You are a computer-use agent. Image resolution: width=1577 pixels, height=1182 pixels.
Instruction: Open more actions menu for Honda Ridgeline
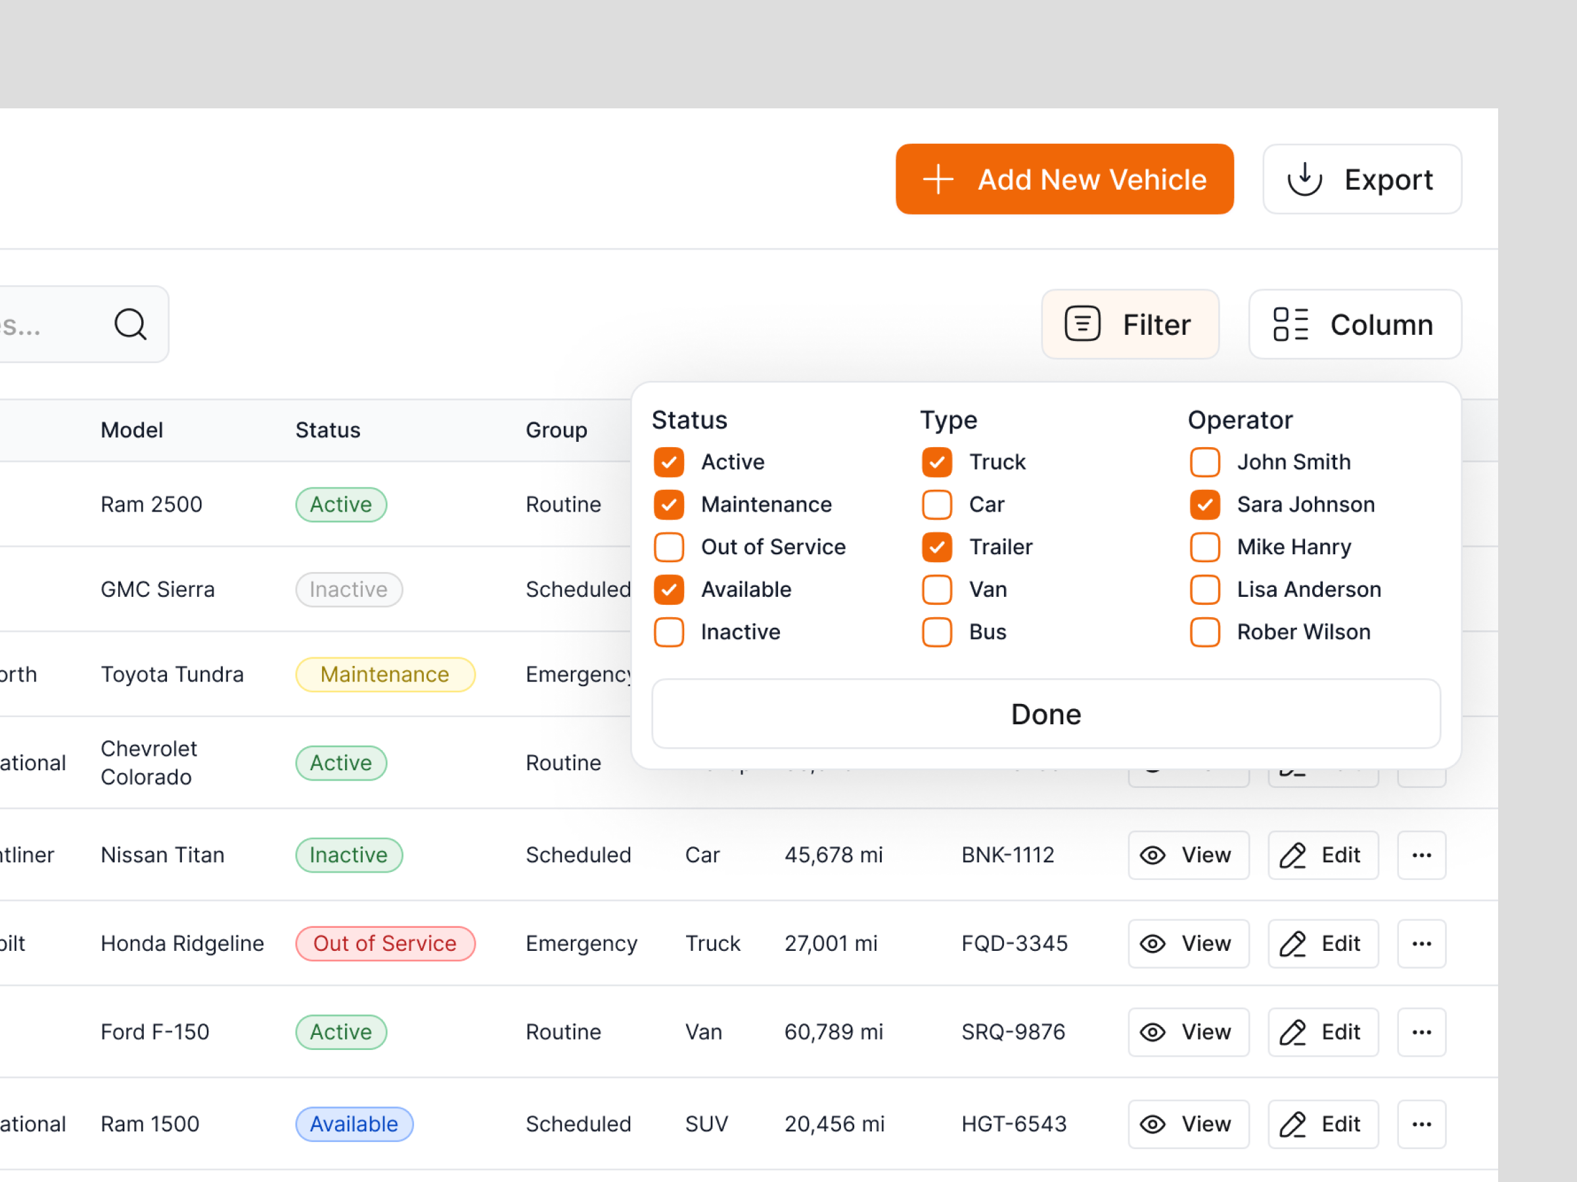(x=1421, y=944)
